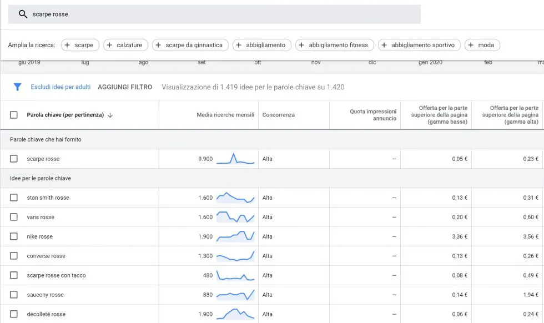Click the search magnifier icon
Image resolution: width=544 pixels, height=323 pixels.
point(23,14)
